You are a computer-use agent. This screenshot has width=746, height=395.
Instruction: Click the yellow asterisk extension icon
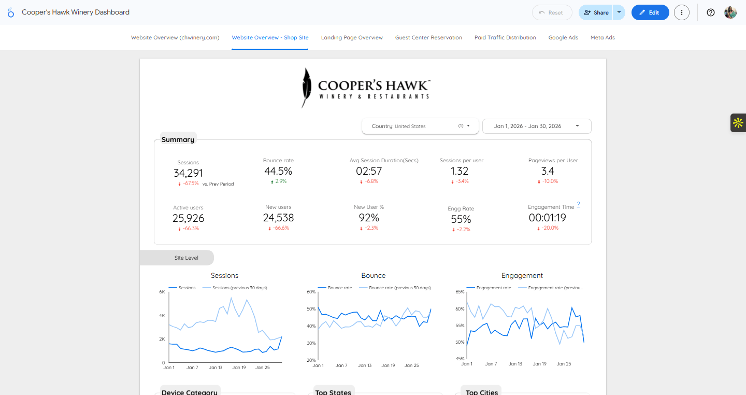738,123
